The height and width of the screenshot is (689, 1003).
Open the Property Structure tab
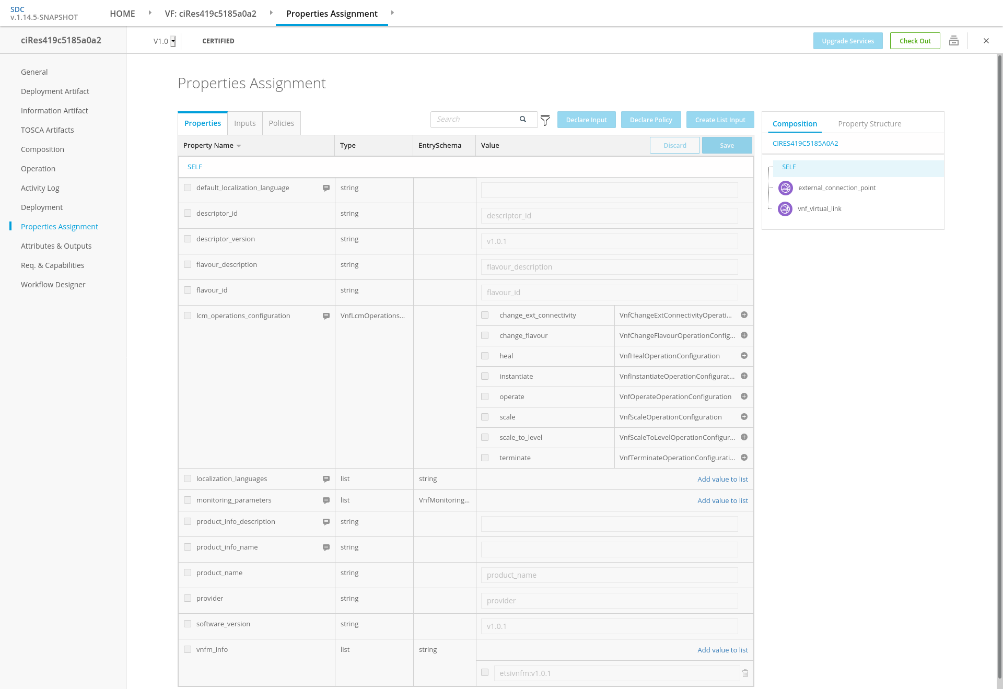click(869, 124)
